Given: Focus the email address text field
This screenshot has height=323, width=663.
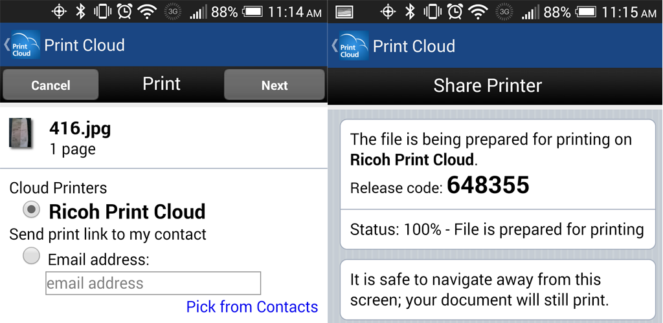Looking at the screenshot, I should [x=153, y=283].
